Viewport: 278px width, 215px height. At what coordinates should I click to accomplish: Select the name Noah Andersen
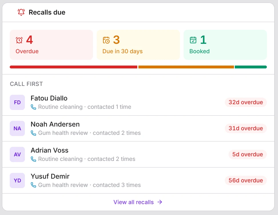55,124
